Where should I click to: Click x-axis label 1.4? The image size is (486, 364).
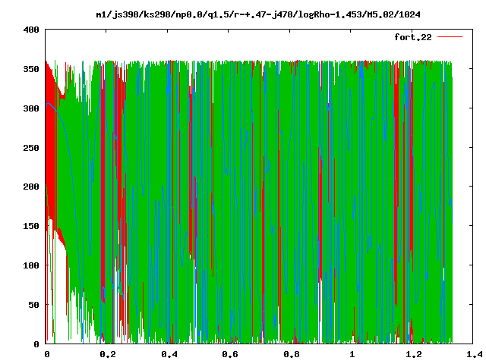coord(475,354)
